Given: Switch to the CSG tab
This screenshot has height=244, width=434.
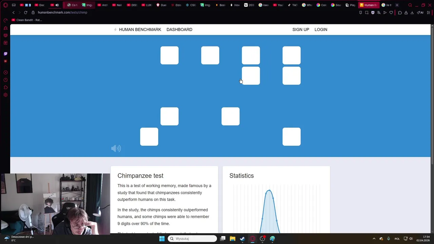Looking at the screenshot, I should coord(191,5).
